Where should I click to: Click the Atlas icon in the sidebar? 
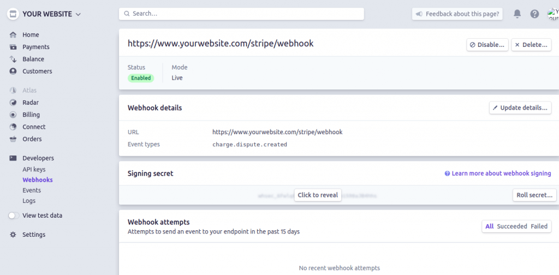pyautogui.click(x=13, y=91)
